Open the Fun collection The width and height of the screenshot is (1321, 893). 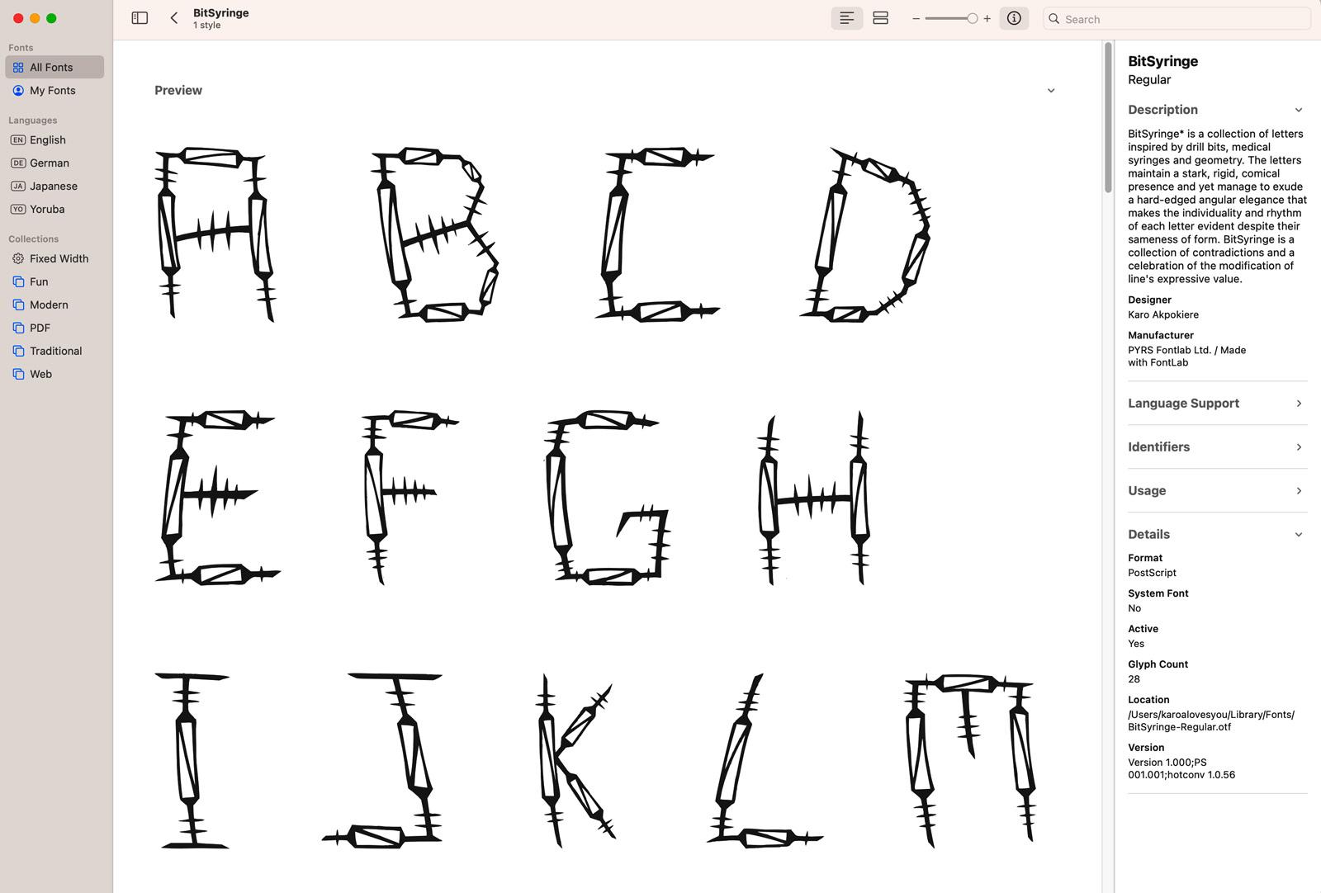[54, 281]
